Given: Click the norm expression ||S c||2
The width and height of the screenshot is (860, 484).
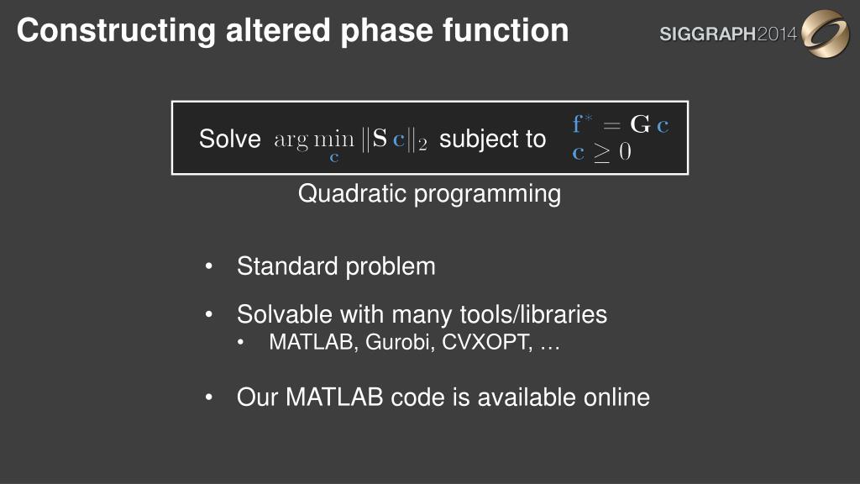Looking at the screenshot, I should [x=394, y=139].
